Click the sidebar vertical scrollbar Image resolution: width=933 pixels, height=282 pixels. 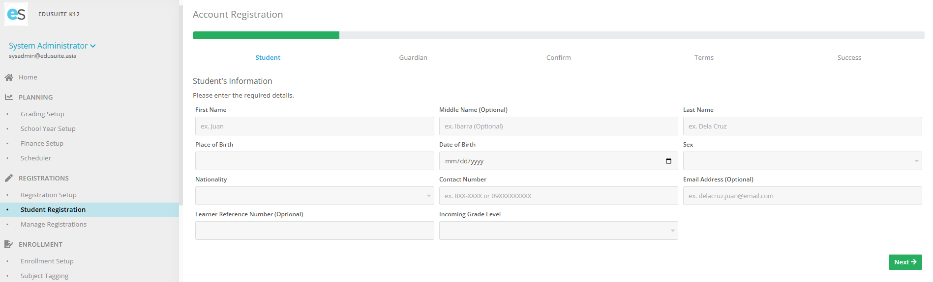181,98
